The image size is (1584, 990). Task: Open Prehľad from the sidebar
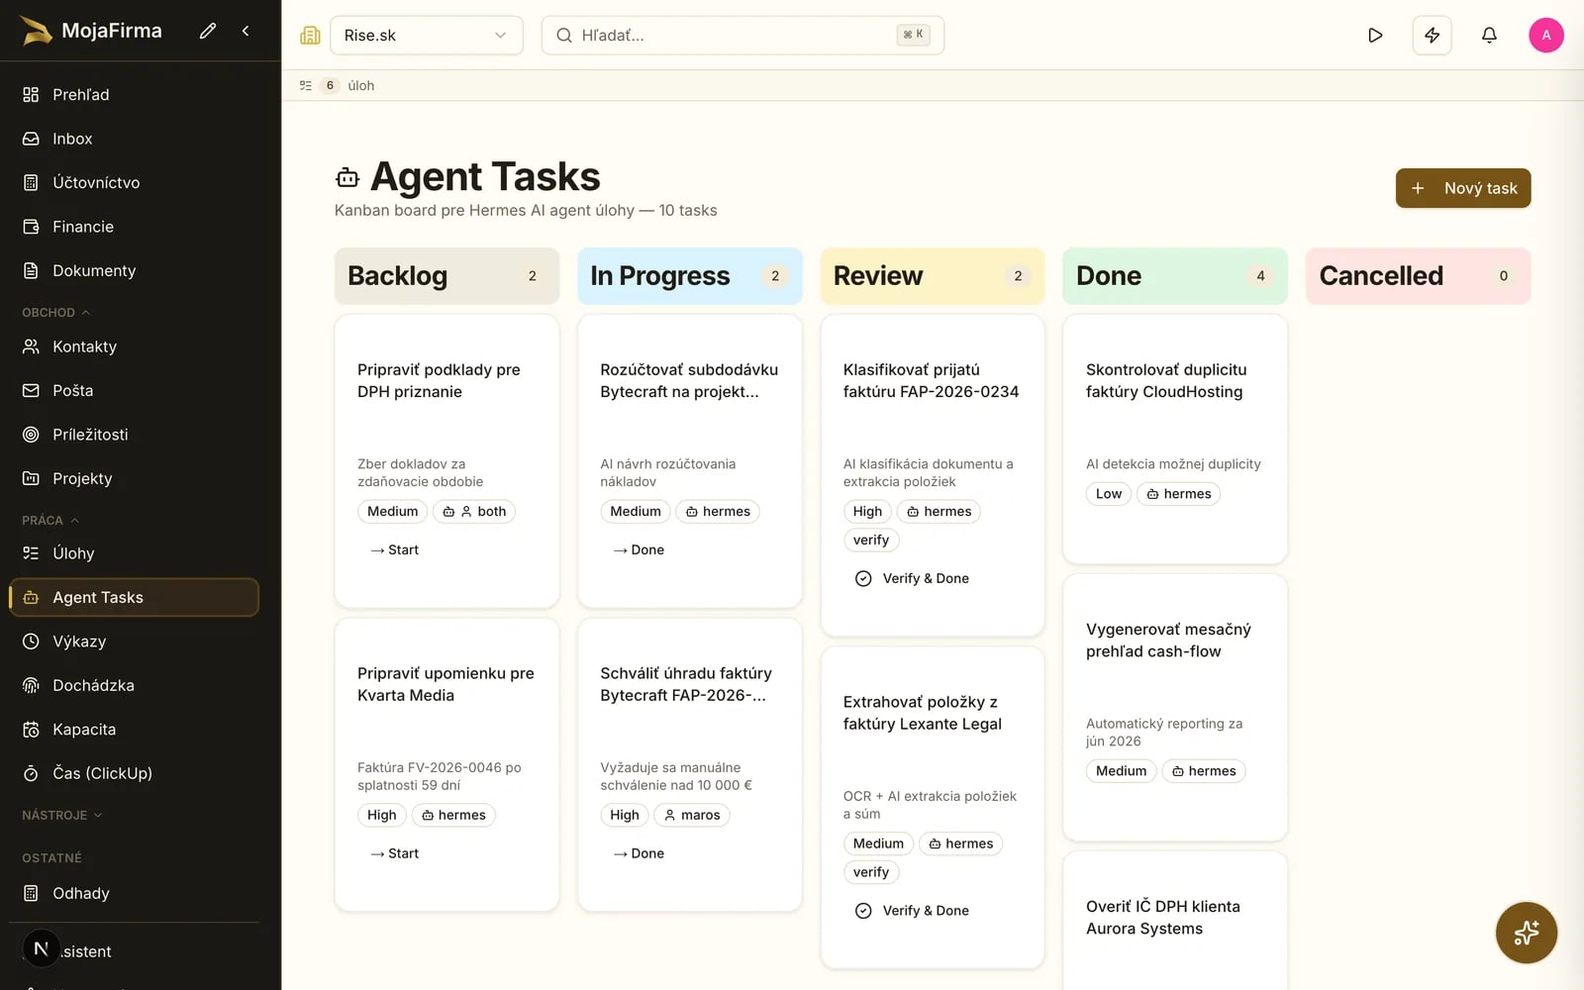134,95
